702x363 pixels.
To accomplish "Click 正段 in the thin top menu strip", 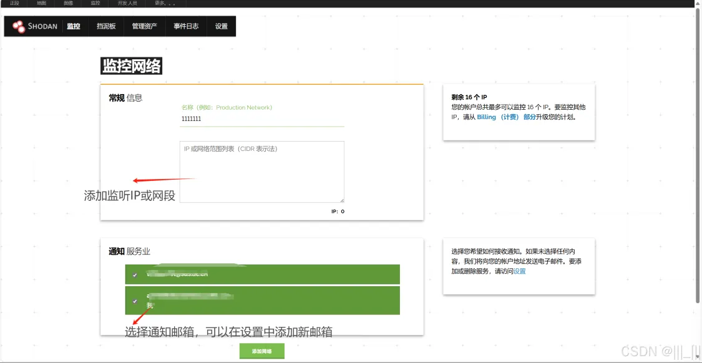I will [x=15, y=3].
